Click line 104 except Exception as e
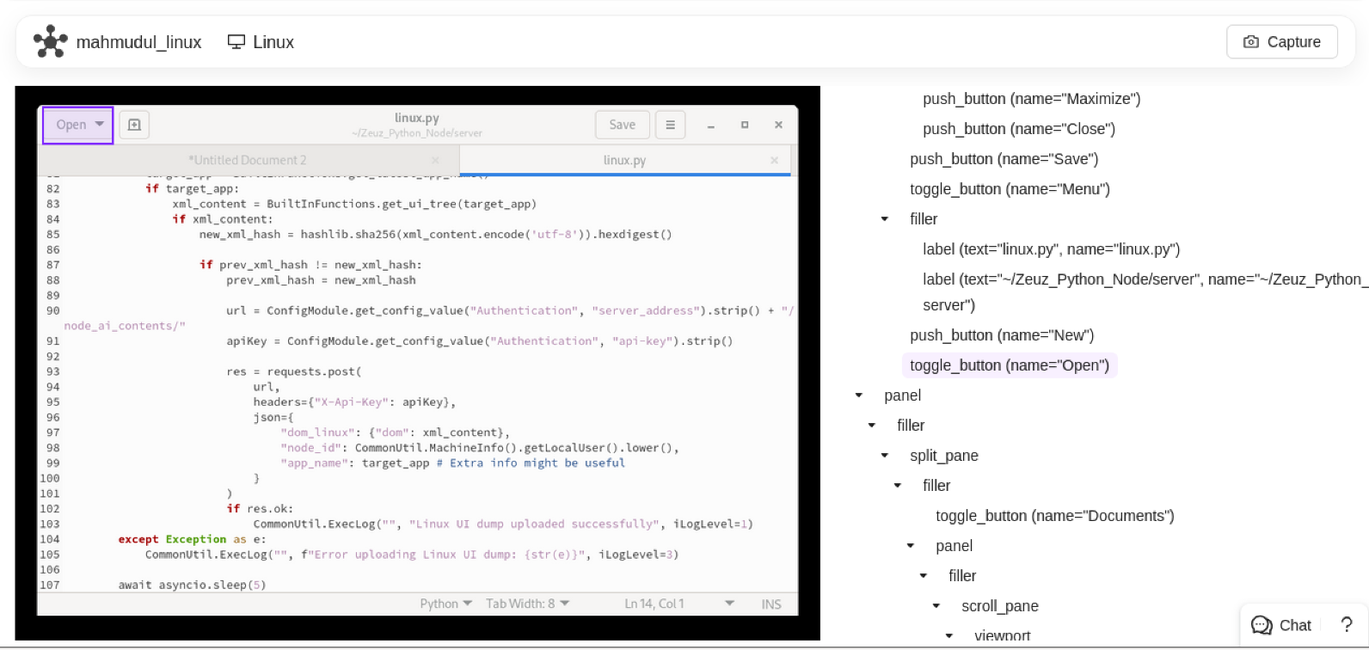The height and width of the screenshot is (650, 1369). pos(193,539)
